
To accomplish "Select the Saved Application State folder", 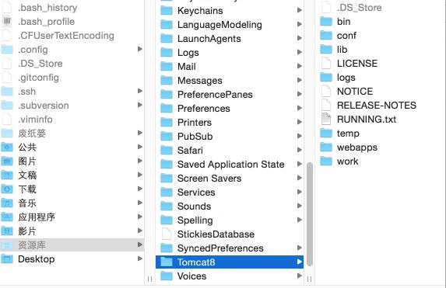I will pyautogui.click(x=230, y=165).
